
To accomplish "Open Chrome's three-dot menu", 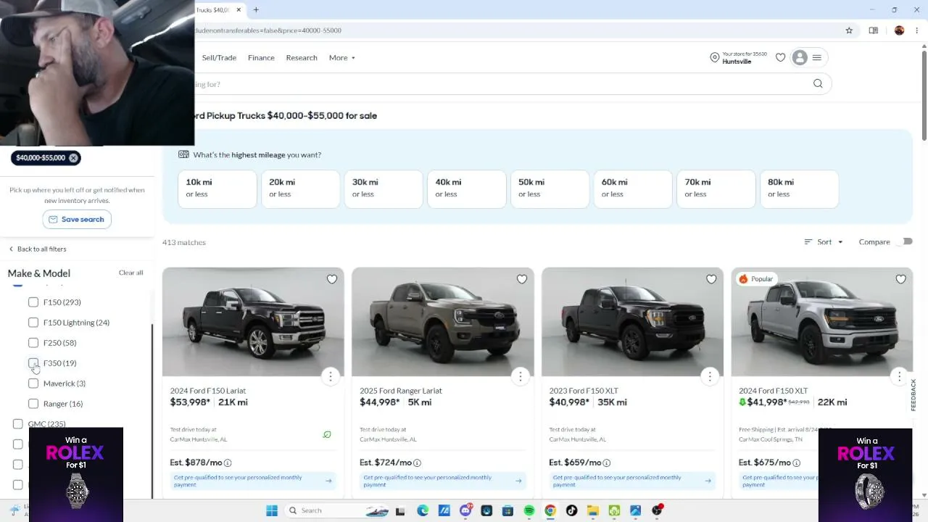I will click(917, 30).
